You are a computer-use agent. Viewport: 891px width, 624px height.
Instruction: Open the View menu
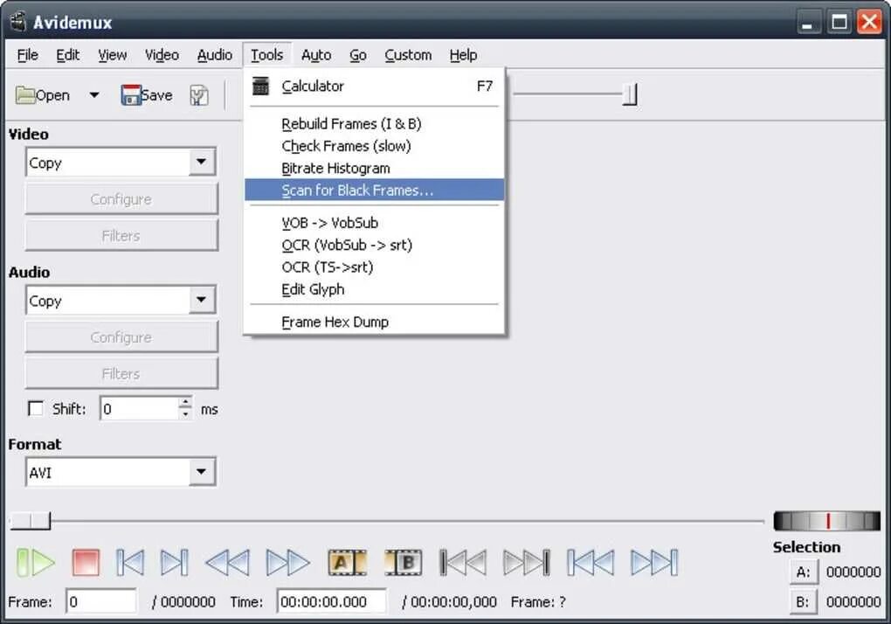pyautogui.click(x=112, y=55)
